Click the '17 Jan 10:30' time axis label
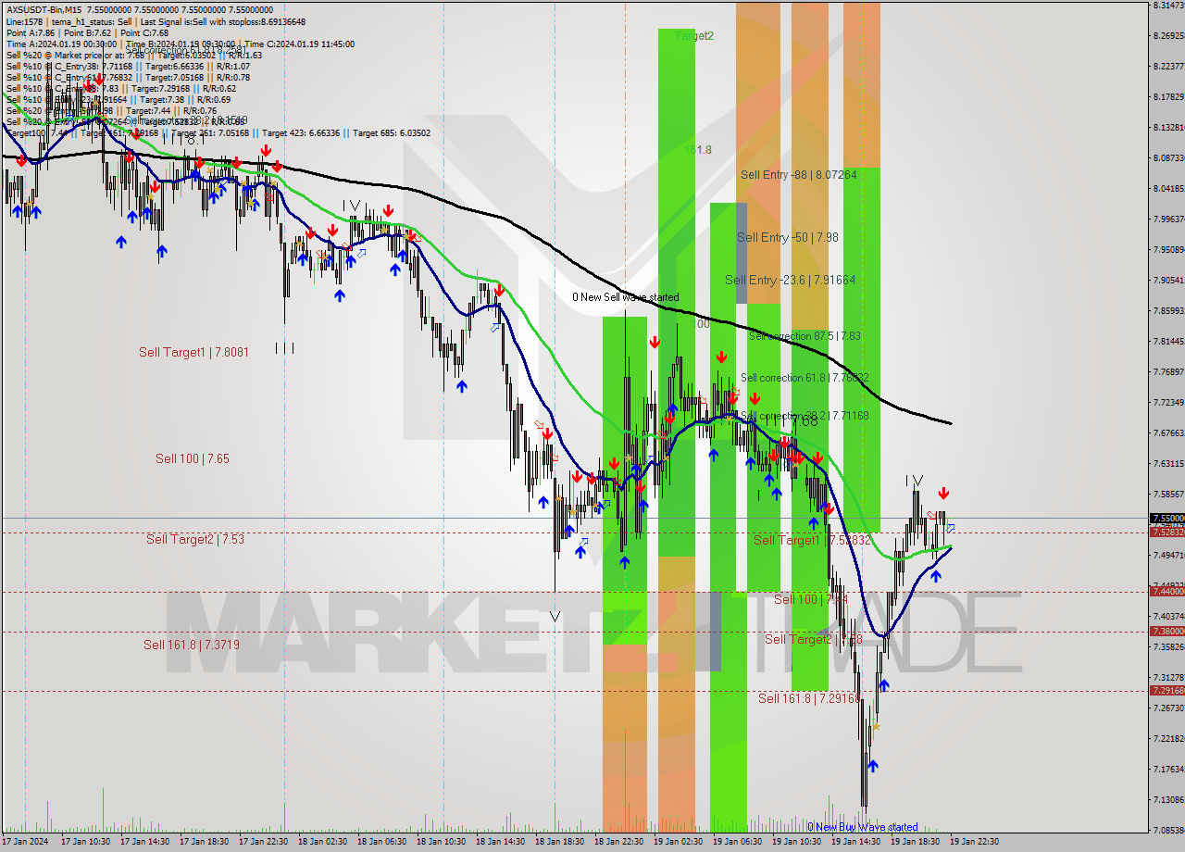Screen dimensions: 1185x852 [85, 842]
